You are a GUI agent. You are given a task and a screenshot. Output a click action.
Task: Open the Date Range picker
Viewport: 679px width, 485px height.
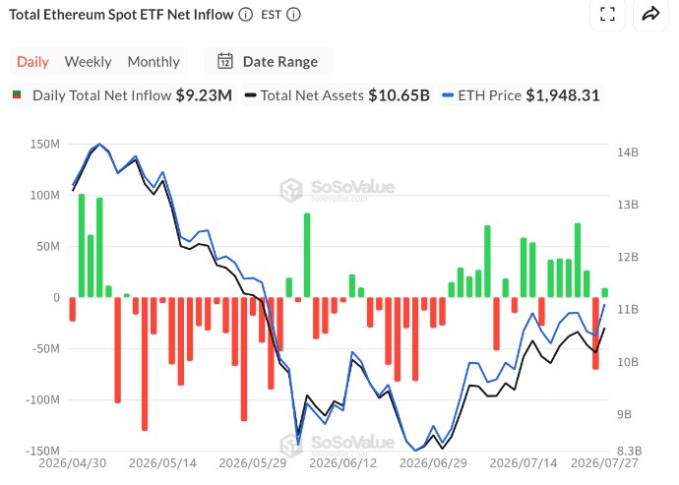click(269, 62)
